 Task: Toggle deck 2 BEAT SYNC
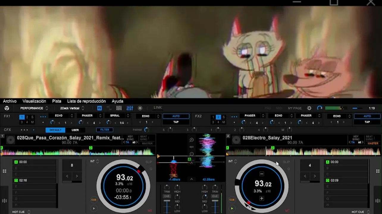[369, 138]
